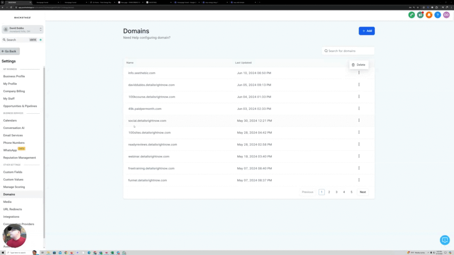Open Business Profile settings
The image size is (454, 255).
pyautogui.click(x=14, y=76)
